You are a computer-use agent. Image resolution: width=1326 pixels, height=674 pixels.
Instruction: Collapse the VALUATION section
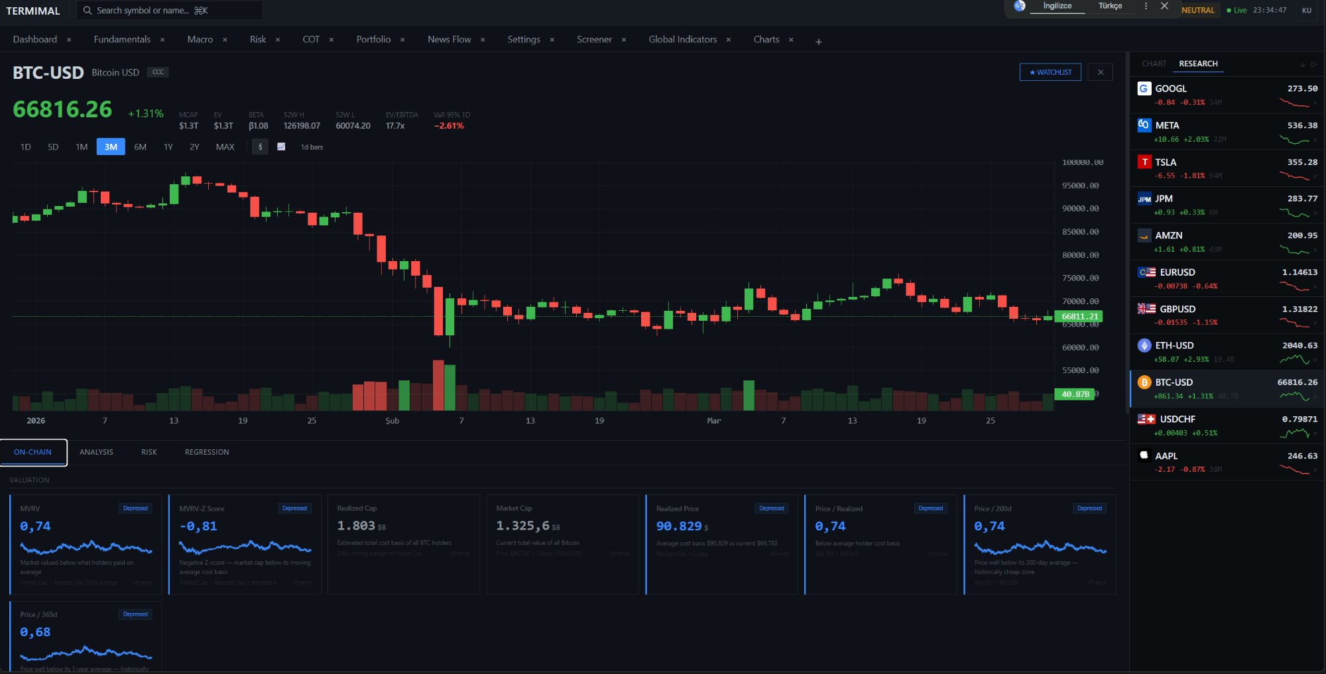(28, 480)
